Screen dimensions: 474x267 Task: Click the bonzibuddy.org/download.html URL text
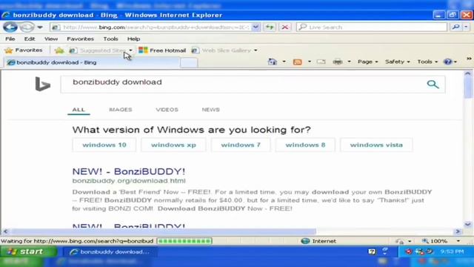coord(129,181)
